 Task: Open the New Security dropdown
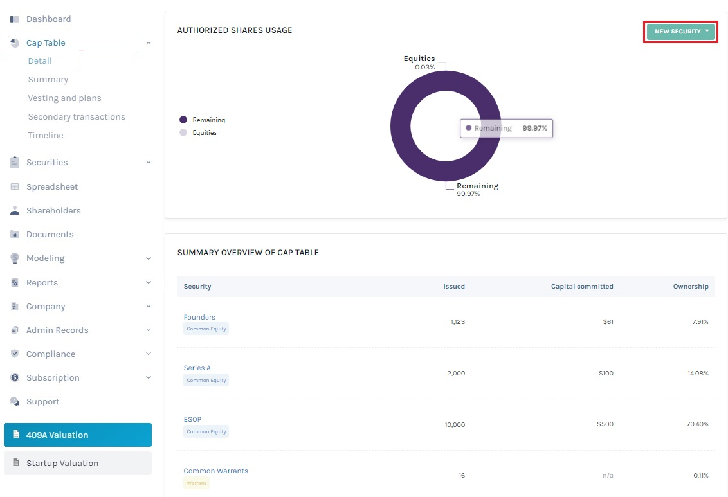click(x=680, y=32)
